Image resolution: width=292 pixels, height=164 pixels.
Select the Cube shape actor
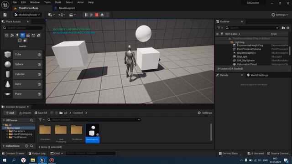pos(22,54)
